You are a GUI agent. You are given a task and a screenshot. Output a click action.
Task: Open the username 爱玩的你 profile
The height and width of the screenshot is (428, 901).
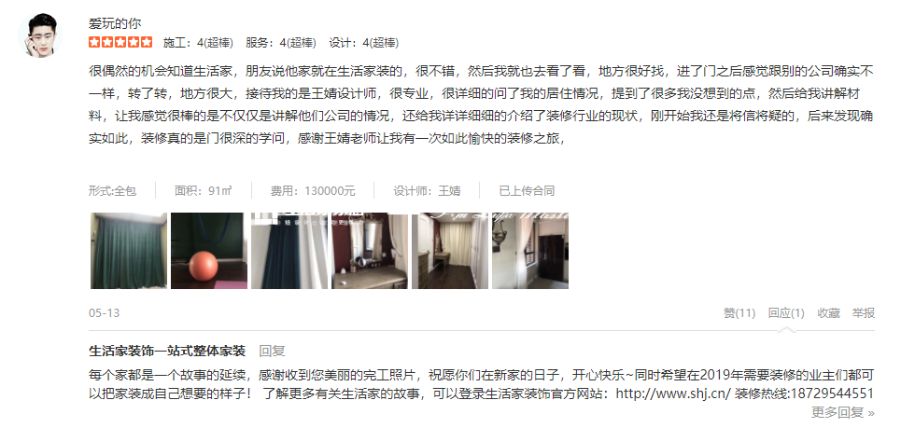click(x=115, y=23)
